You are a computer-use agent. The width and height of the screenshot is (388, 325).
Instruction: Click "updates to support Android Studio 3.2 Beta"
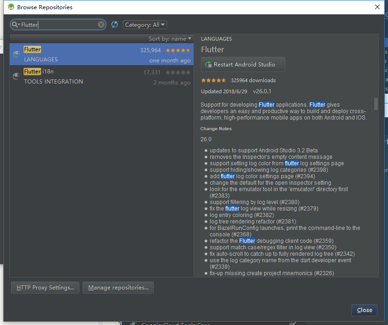pos(264,150)
